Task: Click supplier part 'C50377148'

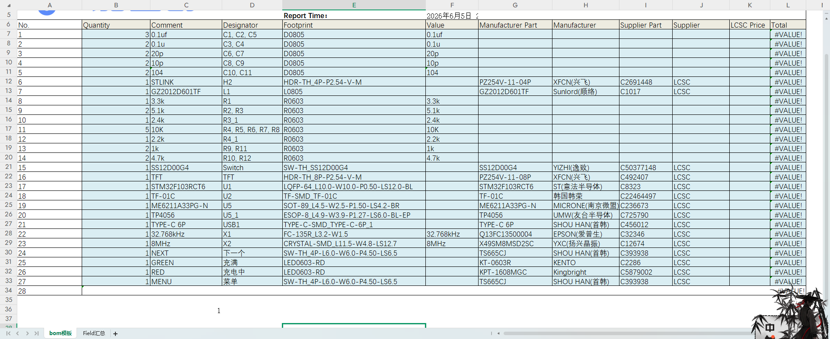Action: click(646, 168)
